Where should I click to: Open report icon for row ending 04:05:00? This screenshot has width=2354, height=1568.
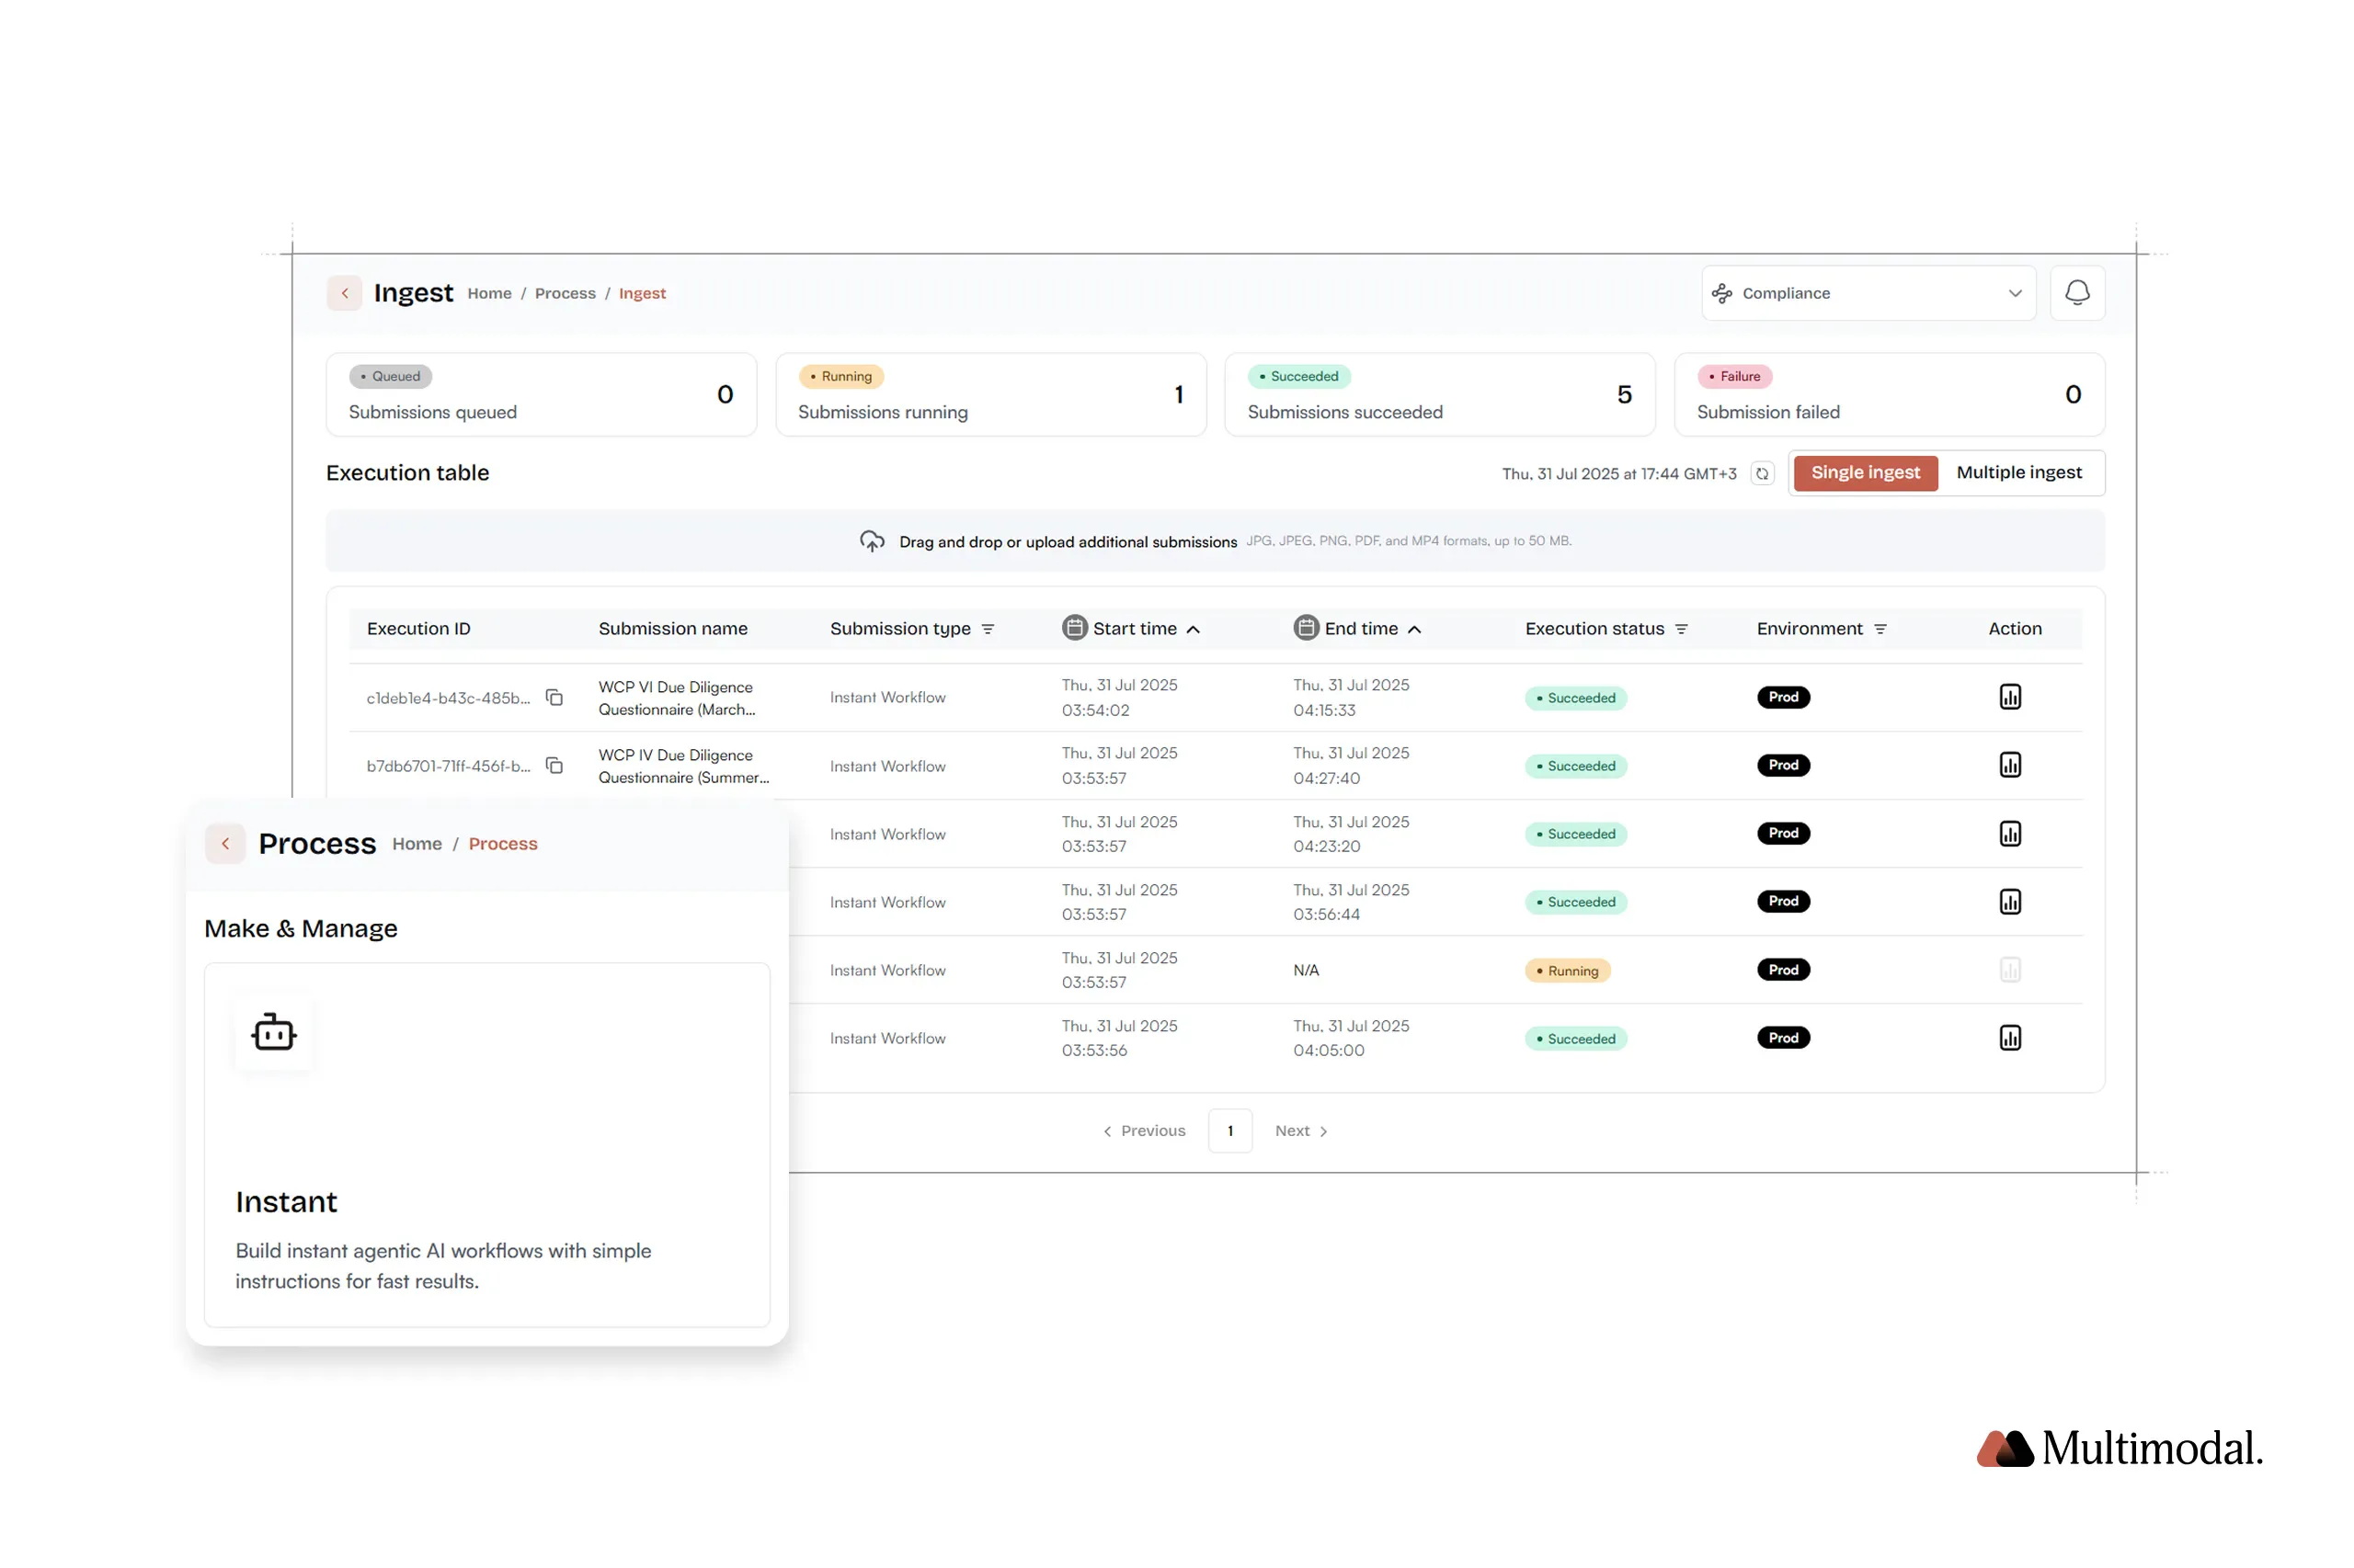[2009, 1037]
